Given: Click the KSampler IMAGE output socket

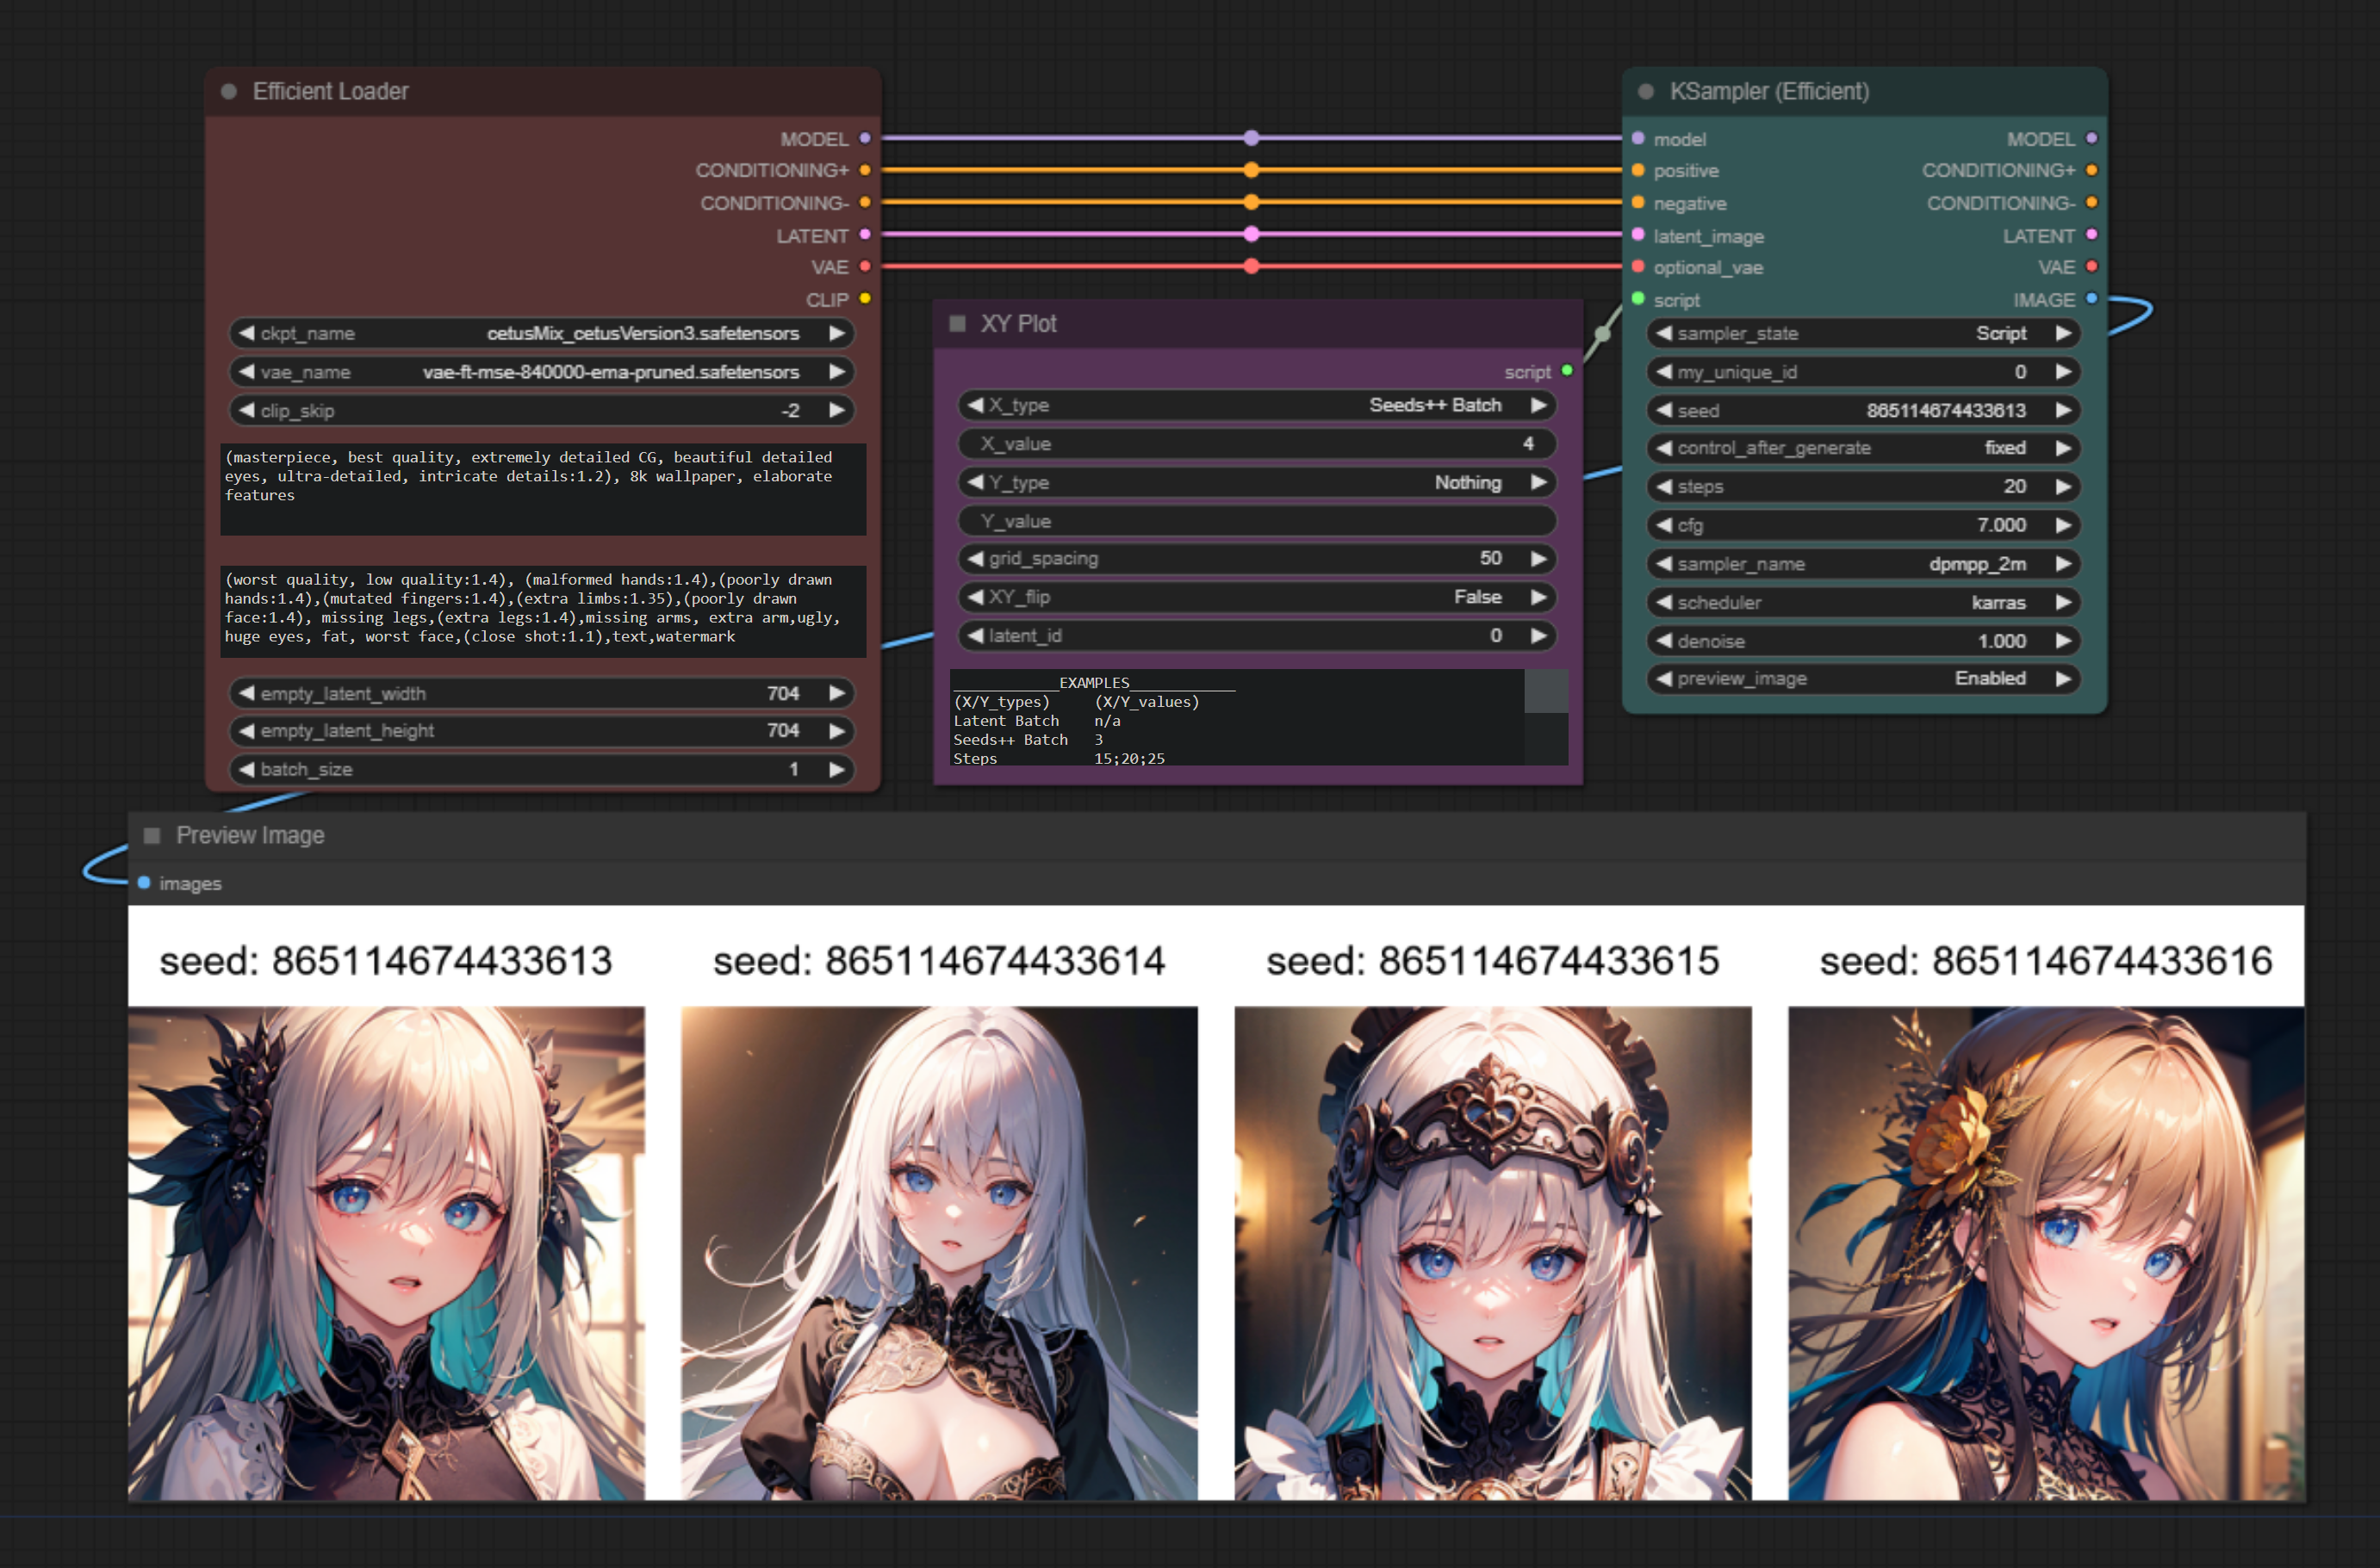Looking at the screenshot, I should pos(2091,299).
